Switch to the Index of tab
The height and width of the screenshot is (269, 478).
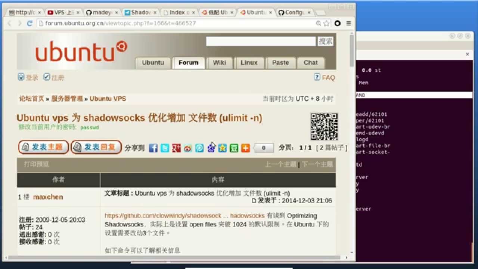coord(179,12)
